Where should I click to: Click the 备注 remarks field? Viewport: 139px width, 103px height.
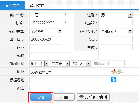tap(76, 88)
